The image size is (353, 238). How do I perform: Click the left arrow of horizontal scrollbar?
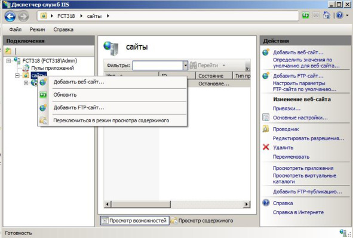[108, 204]
